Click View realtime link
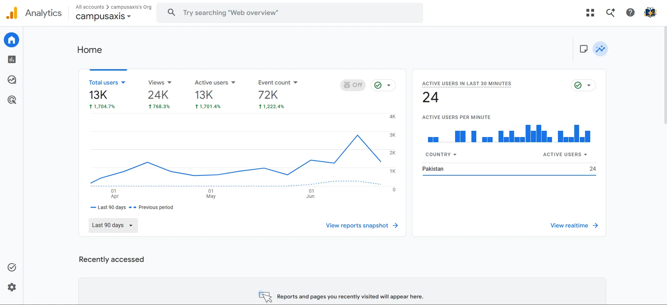 (569, 225)
